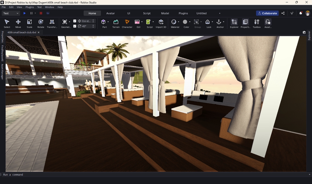
Task: Expand the Part type dropdown arrow
Action: point(108,22)
